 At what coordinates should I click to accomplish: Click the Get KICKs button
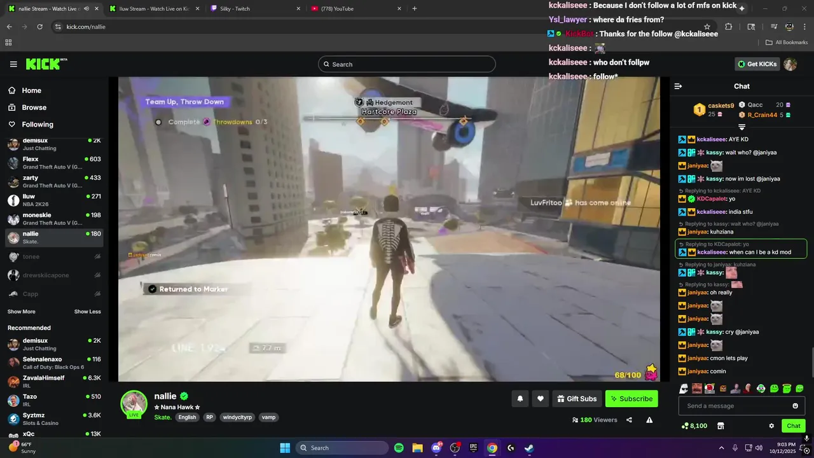point(758,64)
